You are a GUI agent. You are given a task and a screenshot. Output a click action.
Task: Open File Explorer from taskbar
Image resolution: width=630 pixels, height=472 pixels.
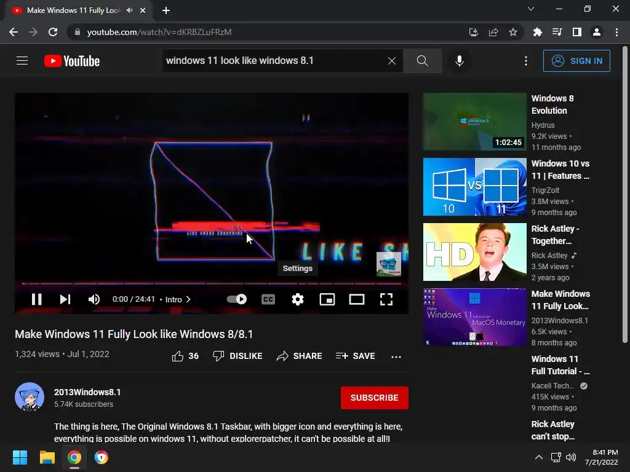[47, 457]
